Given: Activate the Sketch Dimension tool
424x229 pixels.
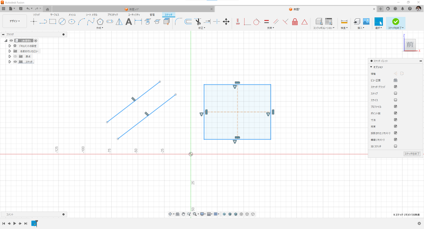Looking at the screenshot, I should click(x=138, y=22).
